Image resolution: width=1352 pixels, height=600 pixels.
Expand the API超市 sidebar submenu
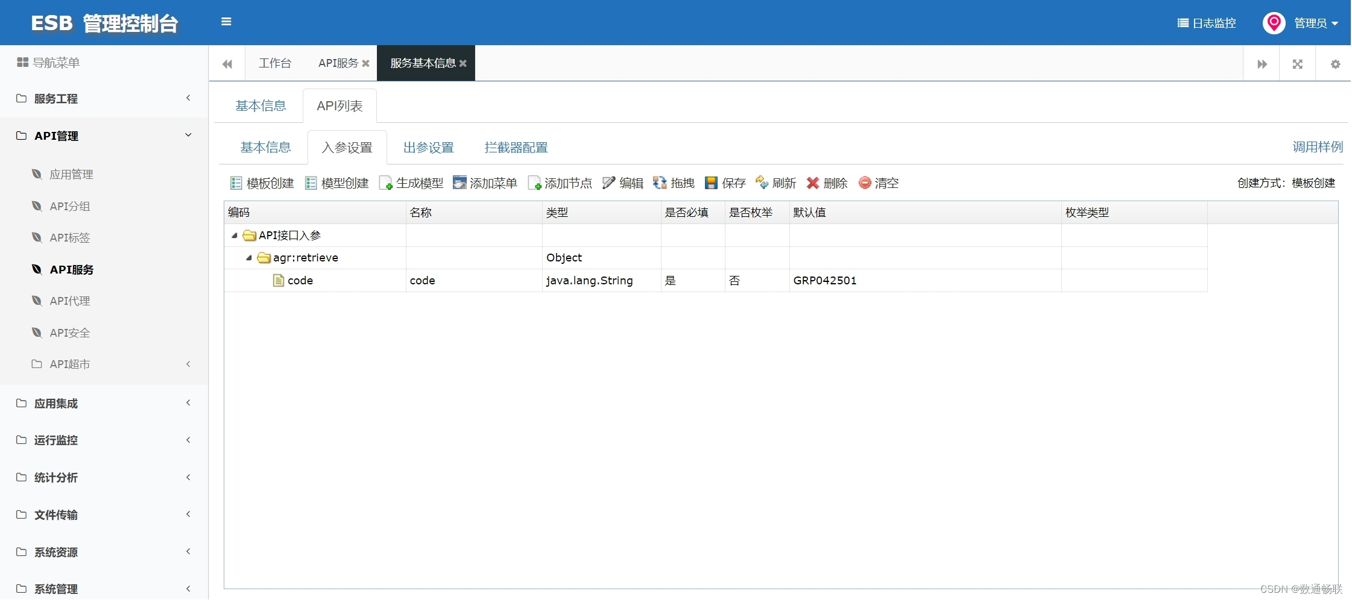pyautogui.click(x=104, y=364)
